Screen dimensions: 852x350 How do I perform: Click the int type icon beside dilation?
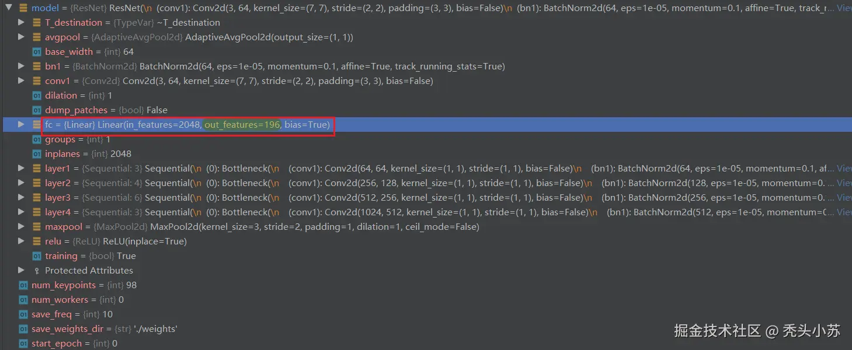(x=37, y=96)
